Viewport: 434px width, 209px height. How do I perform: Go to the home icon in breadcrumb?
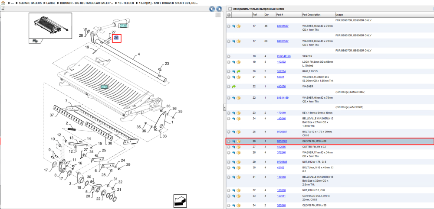(3, 3)
